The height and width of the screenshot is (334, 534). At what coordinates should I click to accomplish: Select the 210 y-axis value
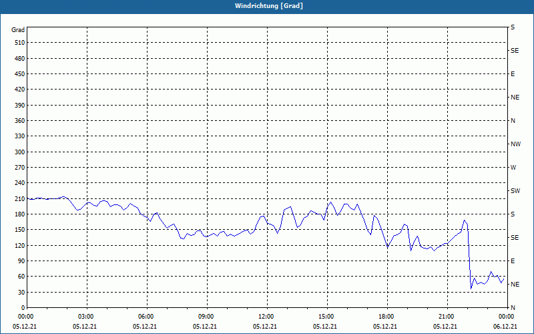coord(20,198)
